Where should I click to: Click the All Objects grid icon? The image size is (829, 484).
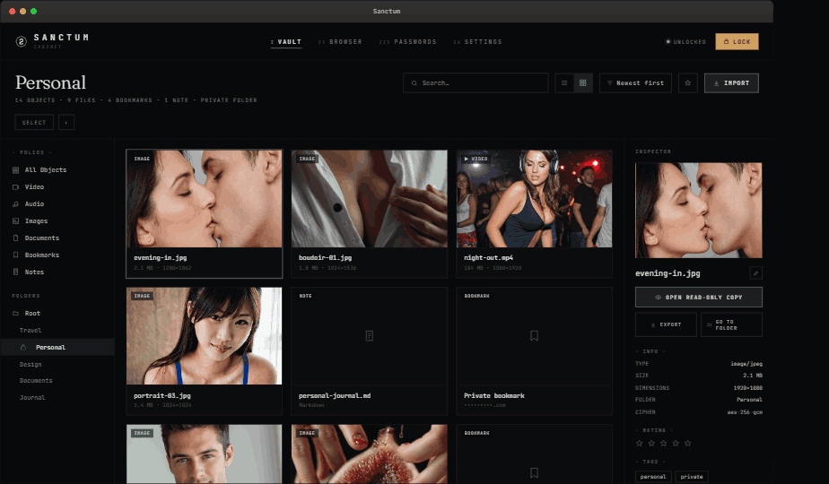coord(16,170)
